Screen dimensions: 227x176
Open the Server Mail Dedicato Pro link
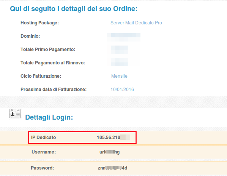(x=136, y=23)
